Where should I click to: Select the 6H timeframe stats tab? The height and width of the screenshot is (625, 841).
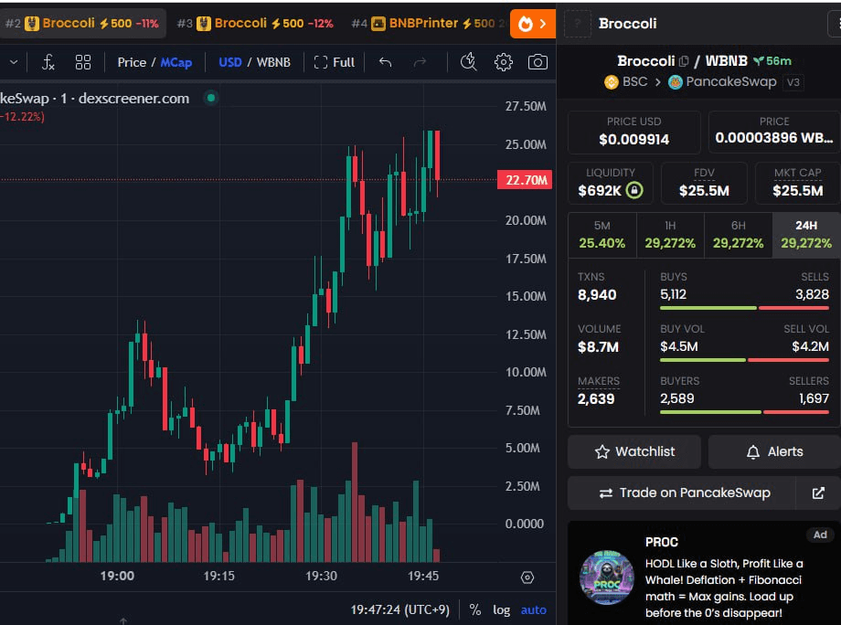[x=739, y=235]
